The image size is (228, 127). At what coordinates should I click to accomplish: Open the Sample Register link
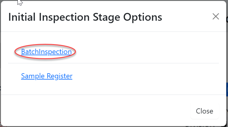(47, 76)
